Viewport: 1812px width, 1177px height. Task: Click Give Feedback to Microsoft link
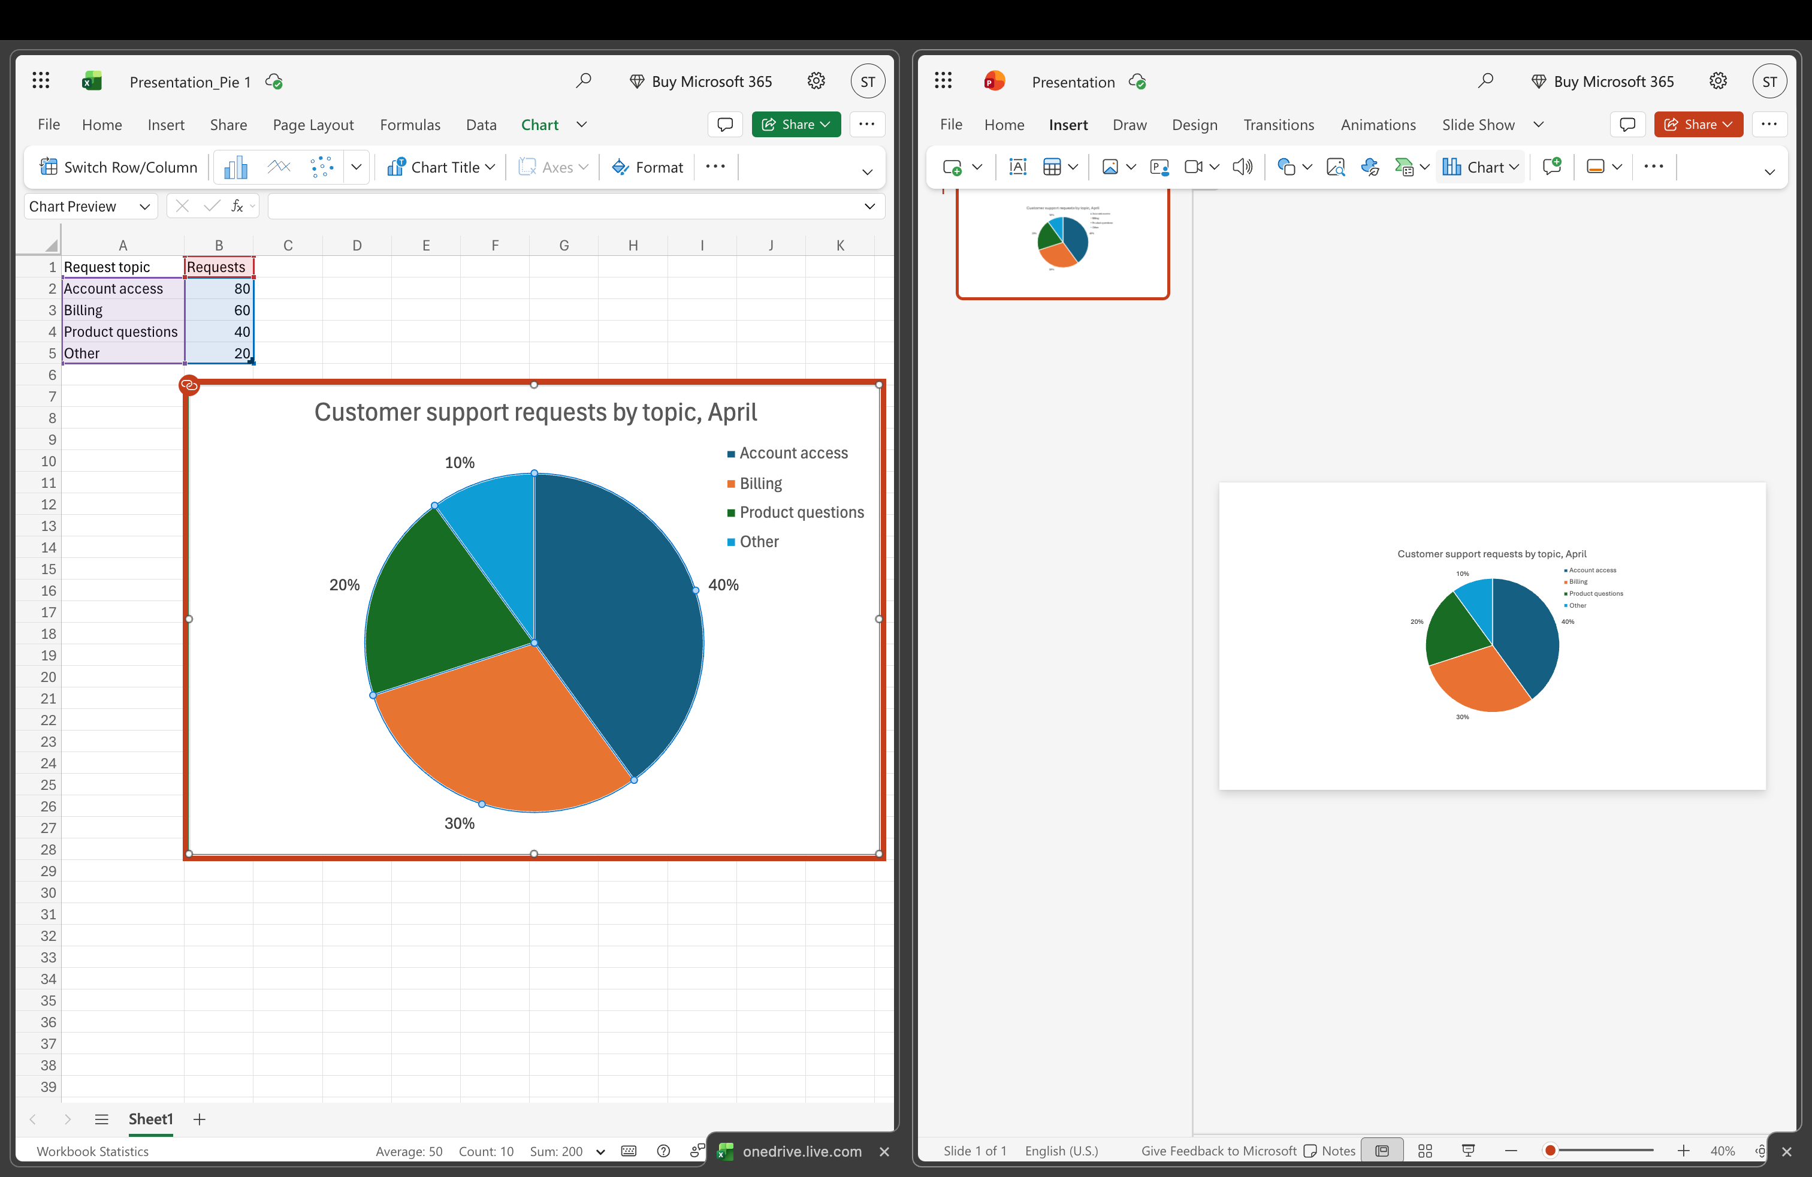tap(1218, 1151)
